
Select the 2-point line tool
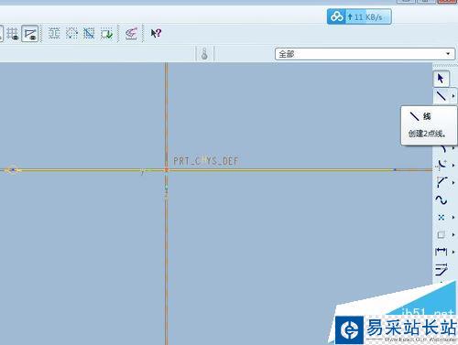(442, 96)
